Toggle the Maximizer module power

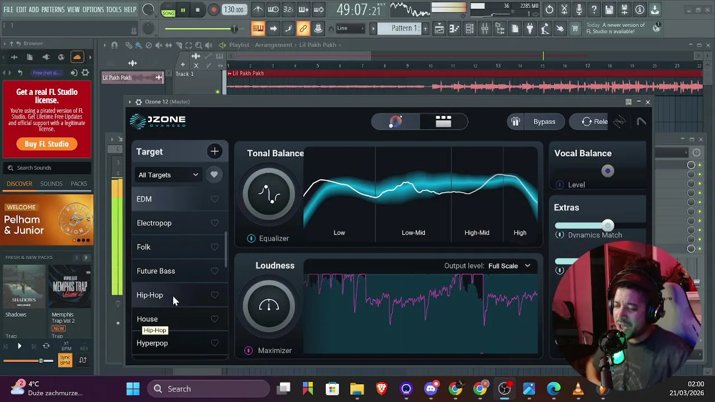[249, 351]
